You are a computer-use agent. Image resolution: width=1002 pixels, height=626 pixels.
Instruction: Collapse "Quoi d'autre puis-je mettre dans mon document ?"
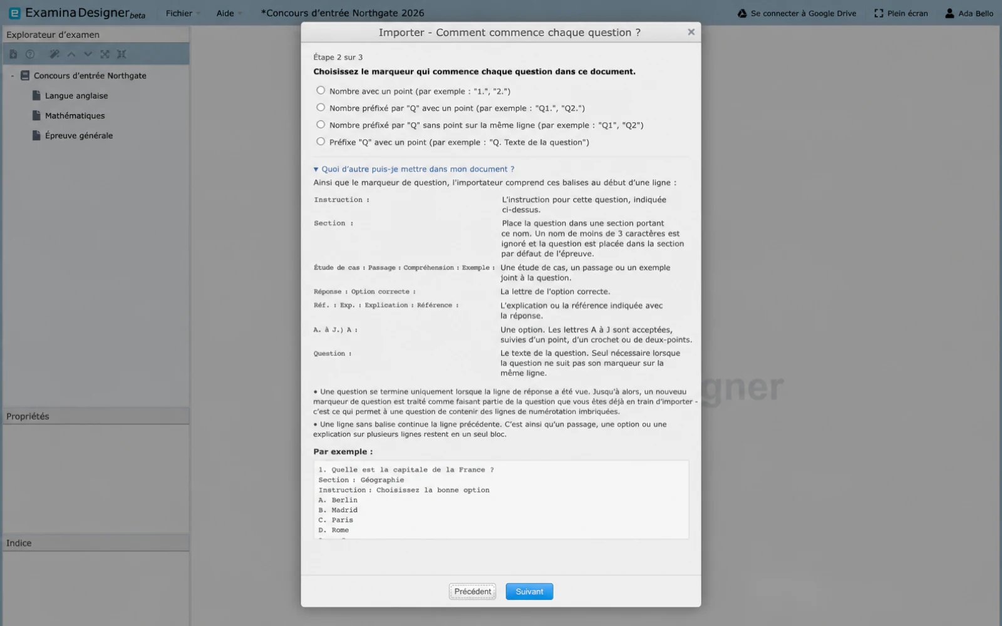coord(414,169)
